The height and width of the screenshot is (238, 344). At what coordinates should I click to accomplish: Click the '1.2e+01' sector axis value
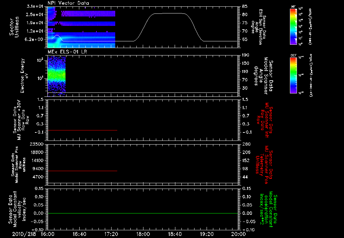click(35, 31)
